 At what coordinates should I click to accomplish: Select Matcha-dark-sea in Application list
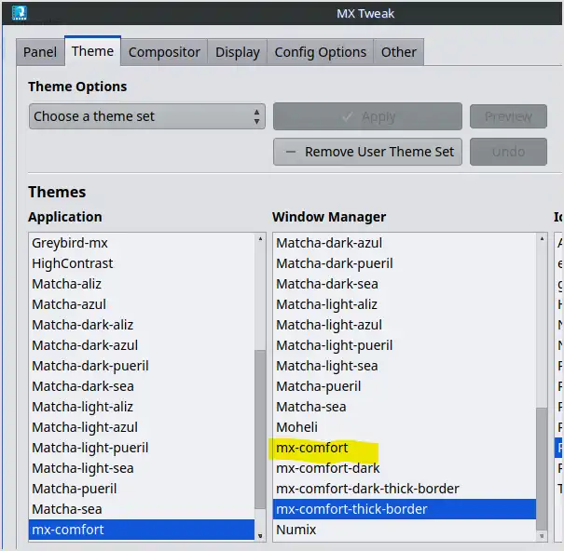point(142,386)
